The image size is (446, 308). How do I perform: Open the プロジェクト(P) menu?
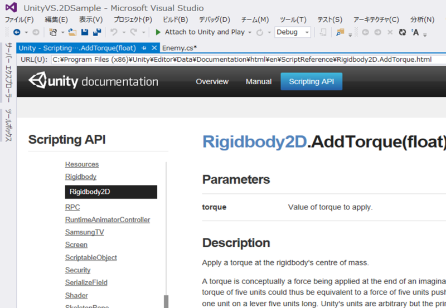point(133,19)
